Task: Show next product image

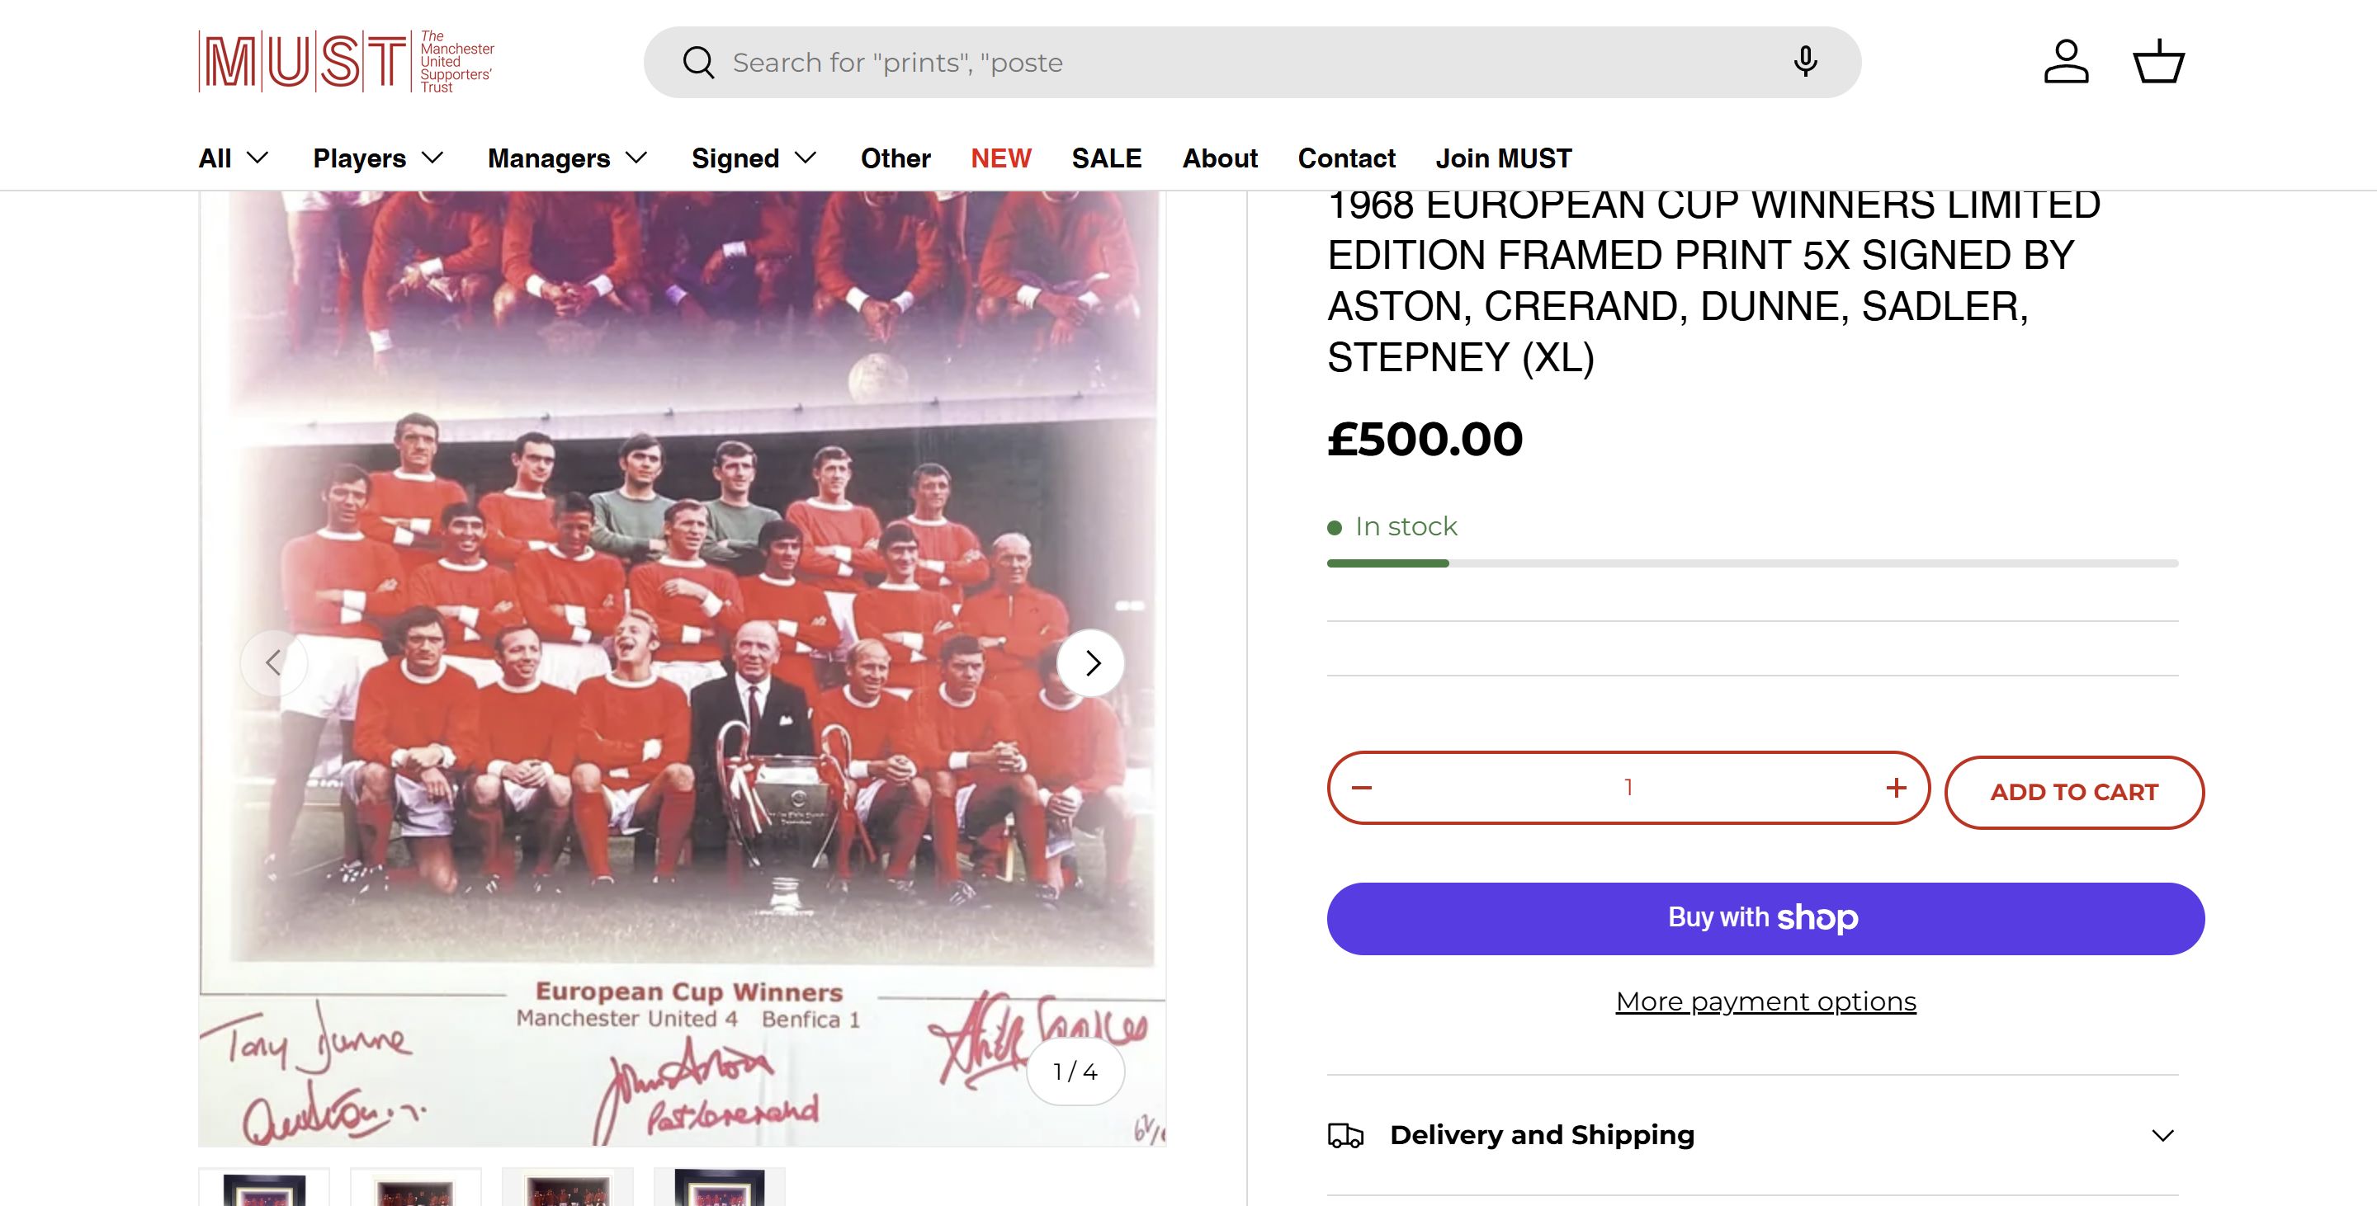Action: coord(1092,663)
